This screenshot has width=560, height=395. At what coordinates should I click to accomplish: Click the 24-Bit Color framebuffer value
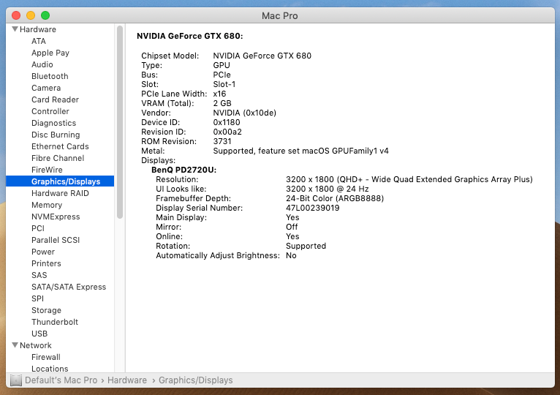pos(335,198)
